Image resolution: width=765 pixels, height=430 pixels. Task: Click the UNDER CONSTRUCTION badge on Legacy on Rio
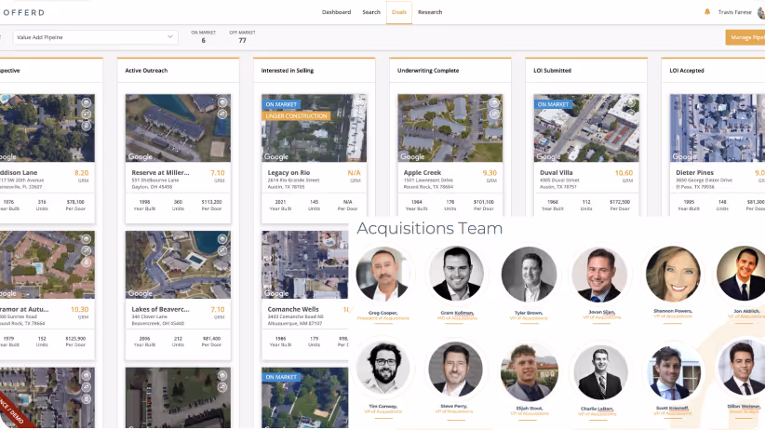pos(296,116)
